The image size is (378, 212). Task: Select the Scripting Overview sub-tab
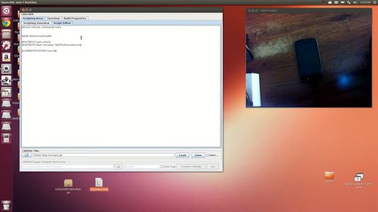36,23
